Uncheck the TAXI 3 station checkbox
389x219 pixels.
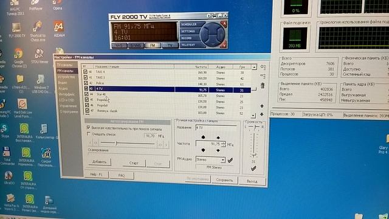pyautogui.click(x=85, y=77)
